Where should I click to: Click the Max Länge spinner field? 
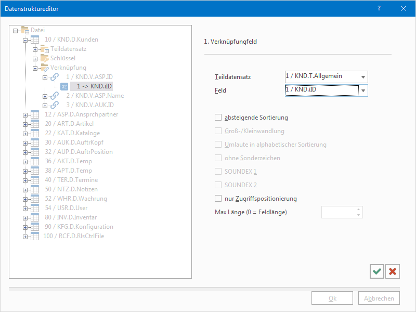(338, 212)
